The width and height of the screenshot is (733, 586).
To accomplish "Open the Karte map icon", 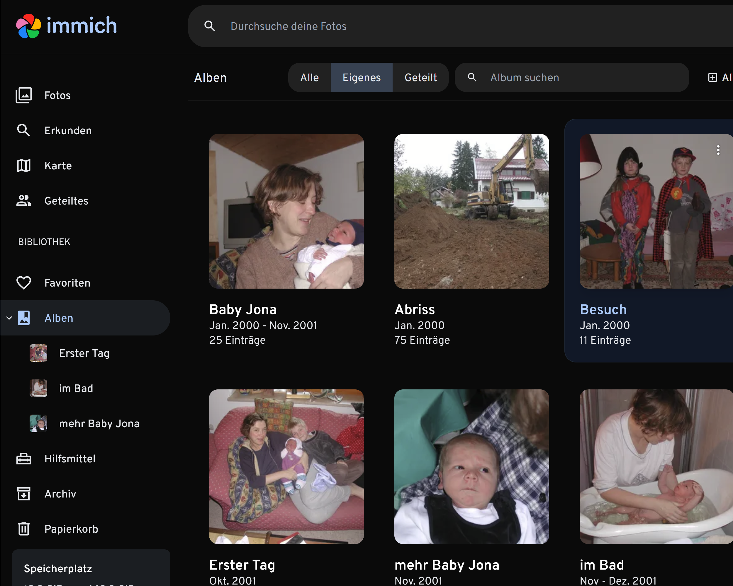I will [x=23, y=166].
